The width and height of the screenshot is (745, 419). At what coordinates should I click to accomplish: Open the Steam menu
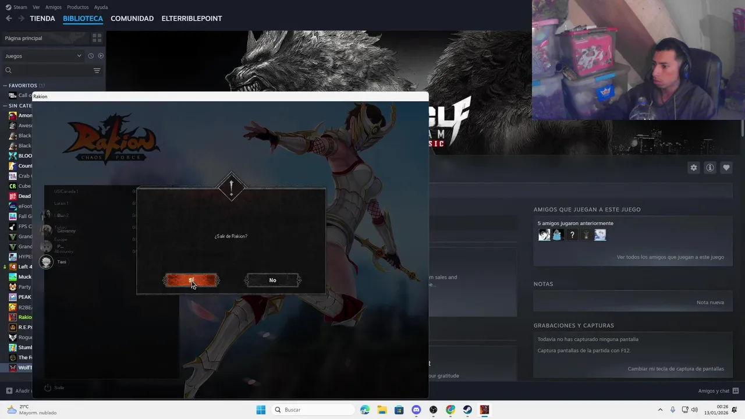coord(16,7)
